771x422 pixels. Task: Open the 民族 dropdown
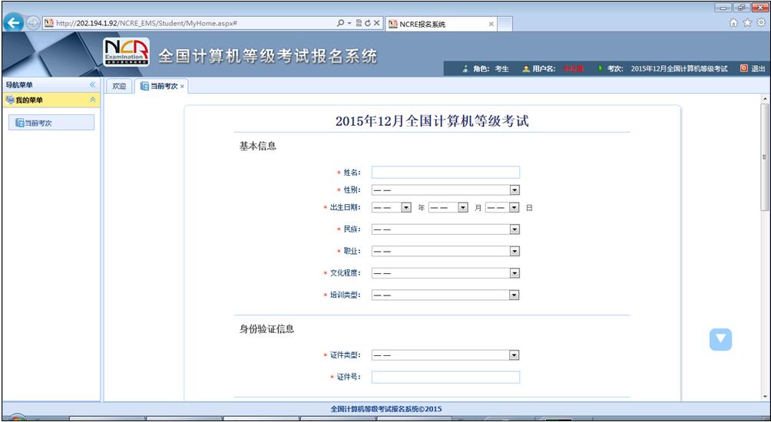pyautogui.click(x=445, y=229)
